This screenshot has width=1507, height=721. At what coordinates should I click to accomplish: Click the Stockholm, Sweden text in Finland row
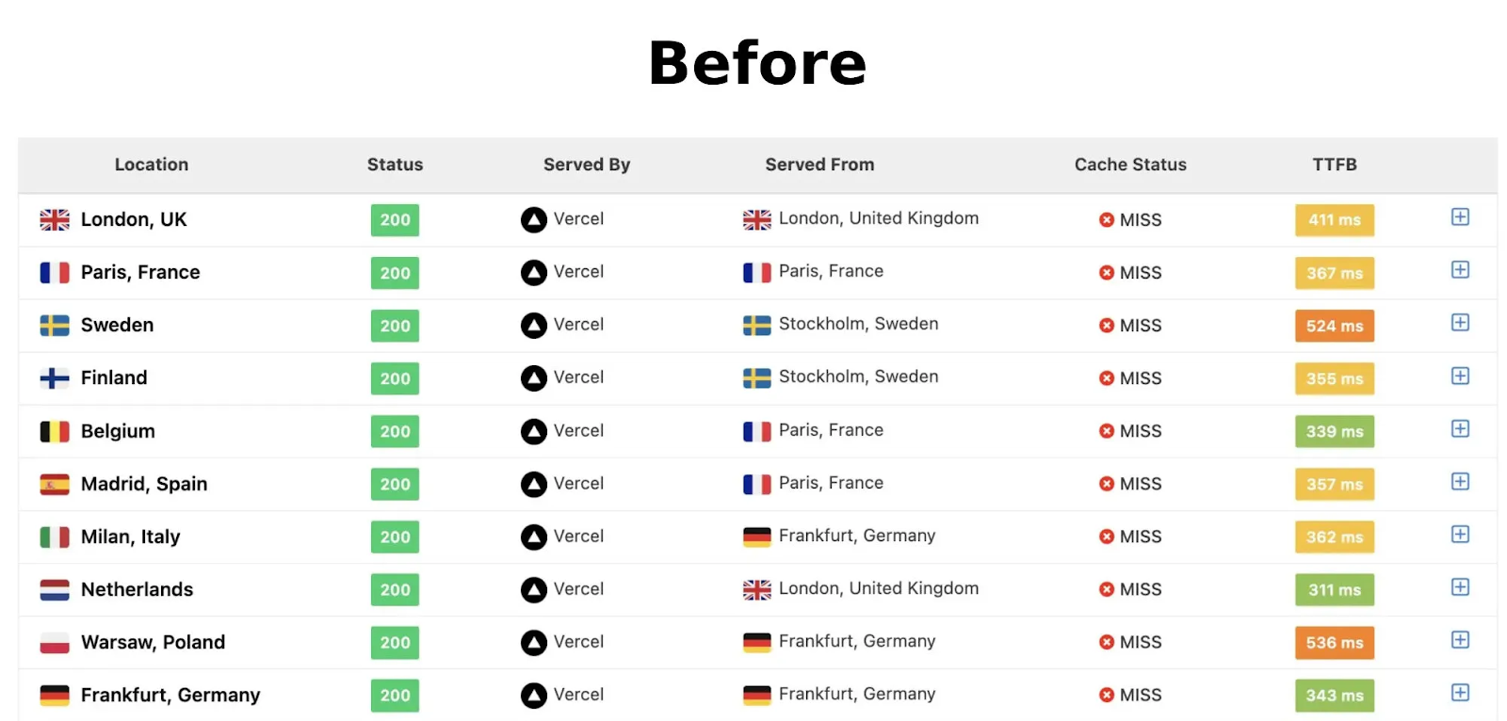(x=858, y=377)
